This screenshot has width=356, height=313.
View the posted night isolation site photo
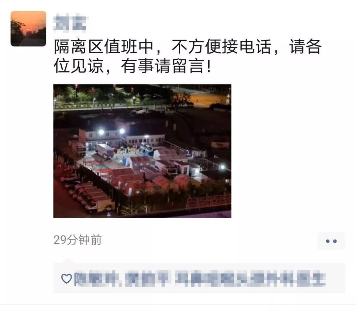(x=142, y=151)
